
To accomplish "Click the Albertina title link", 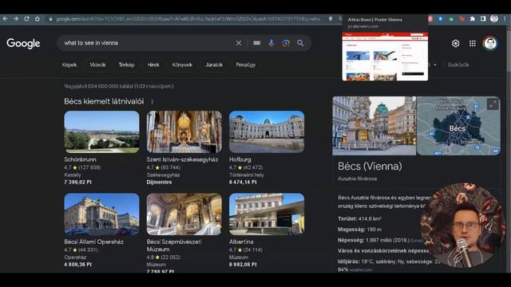I will (241, 242).
